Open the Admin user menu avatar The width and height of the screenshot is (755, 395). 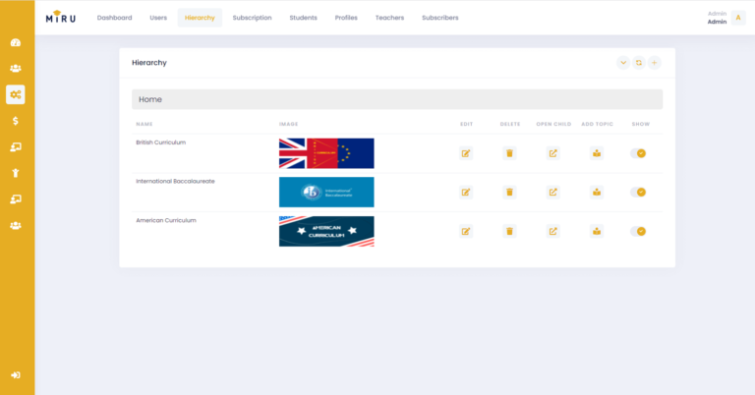point(737,18)
